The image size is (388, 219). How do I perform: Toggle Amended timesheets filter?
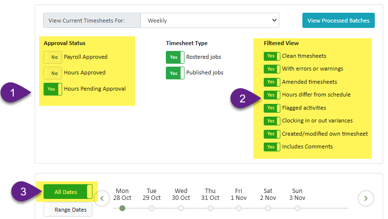(x=272, y=82)
